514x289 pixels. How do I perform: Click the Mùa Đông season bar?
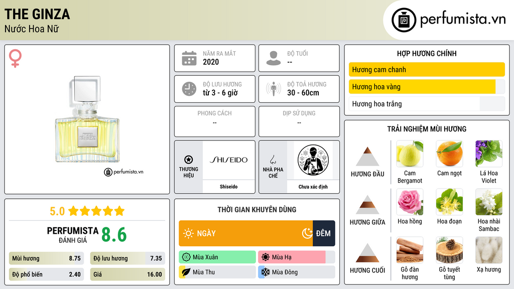(x=296, y=272)
